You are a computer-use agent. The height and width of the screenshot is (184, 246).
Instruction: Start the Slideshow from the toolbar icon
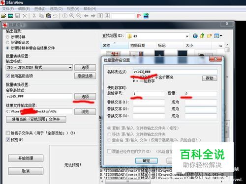10,16
